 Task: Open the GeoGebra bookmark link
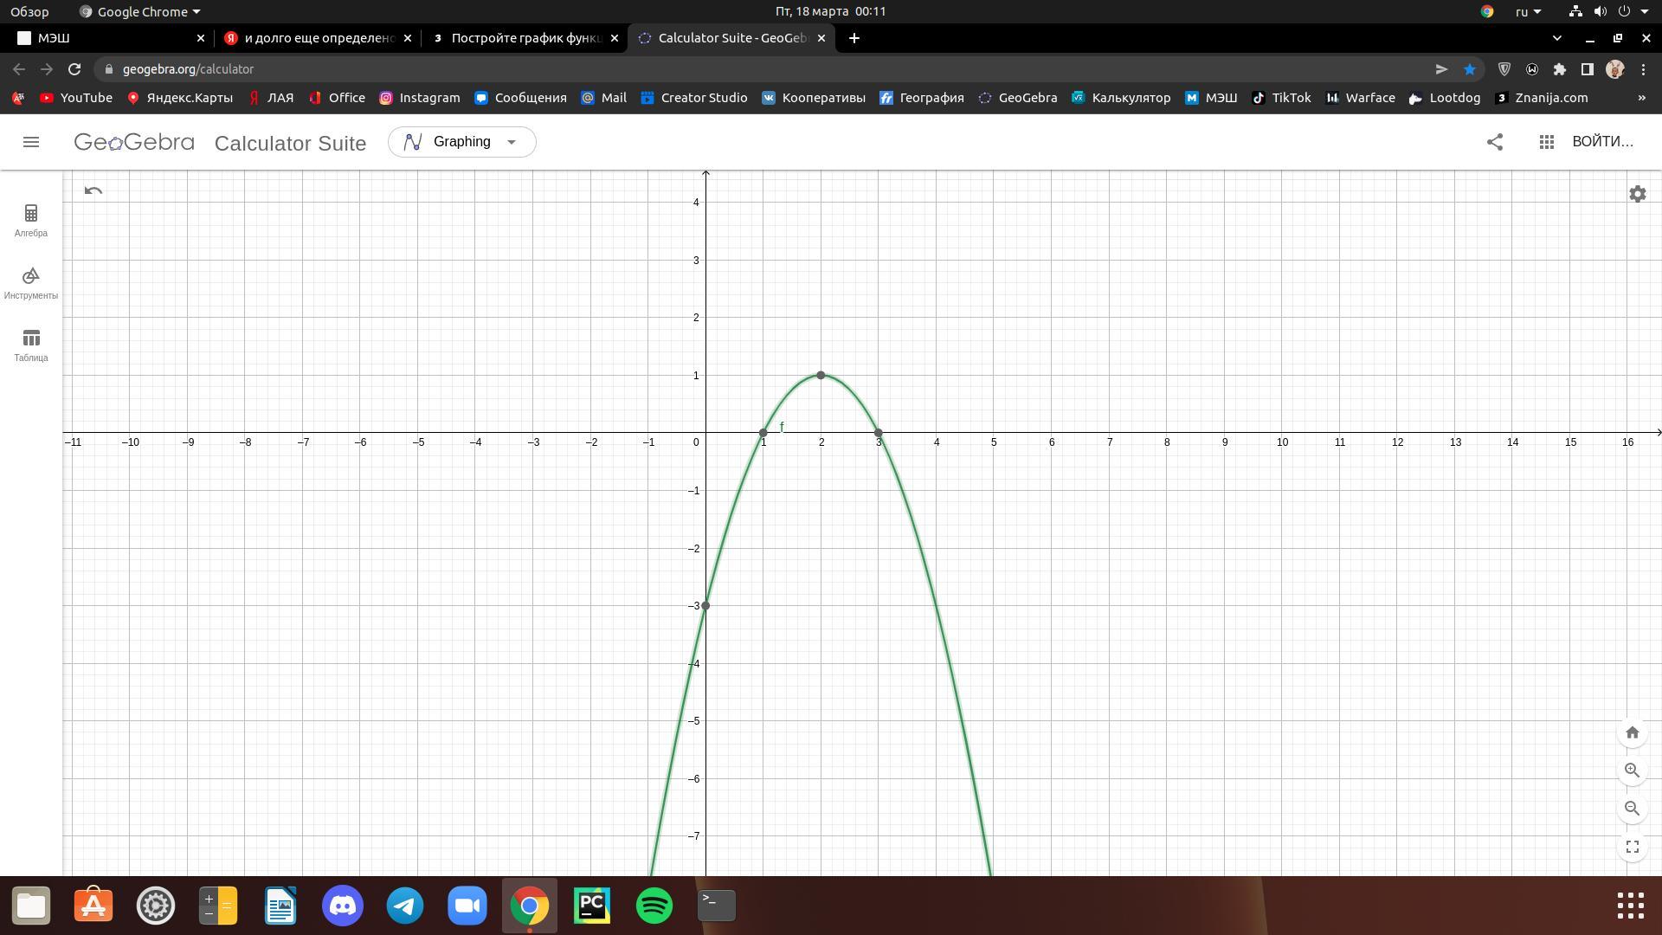pyautogui.click(x=1017, y=98)
